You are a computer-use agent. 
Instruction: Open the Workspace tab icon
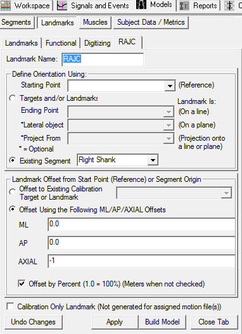tap(6, 5)
